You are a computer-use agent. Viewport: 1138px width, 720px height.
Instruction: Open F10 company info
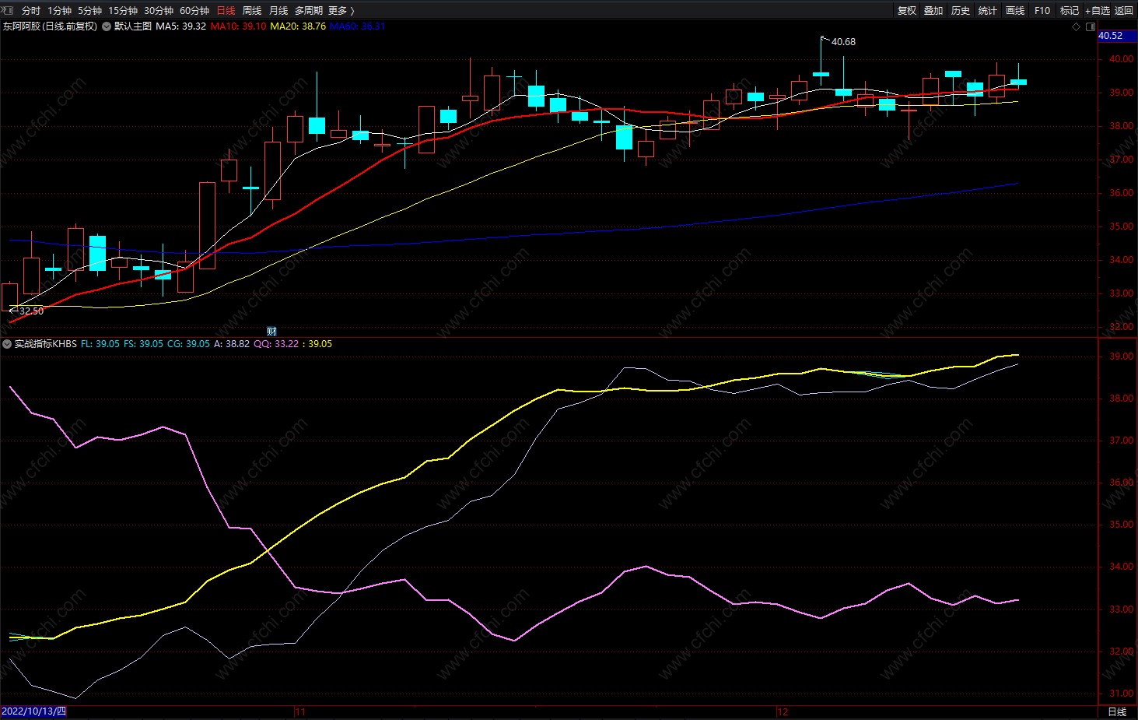point(1042,11)
